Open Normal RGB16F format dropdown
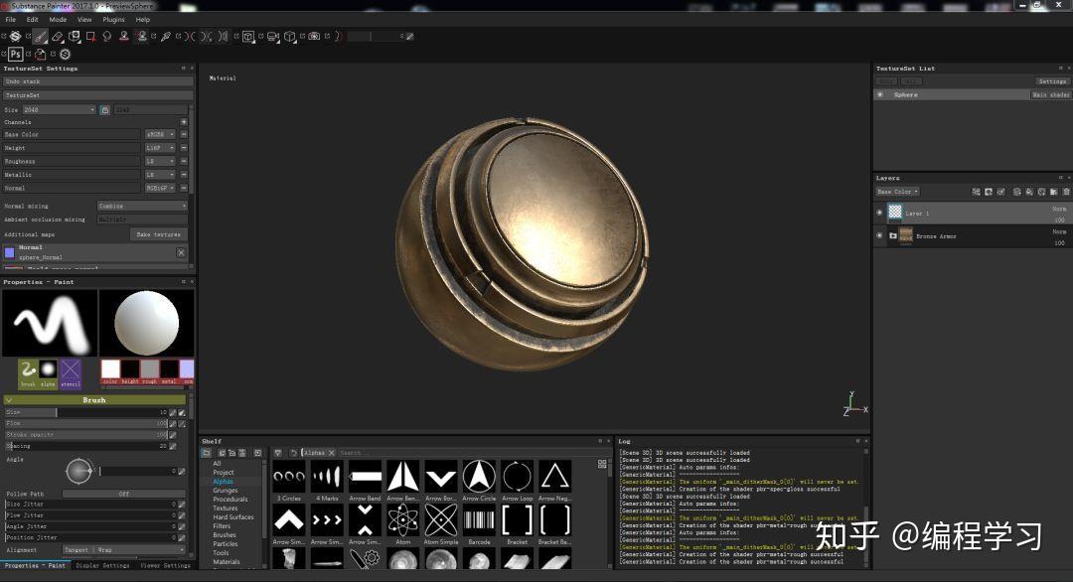The width and height of the screenshot is (1073, 582). (160, 188)
